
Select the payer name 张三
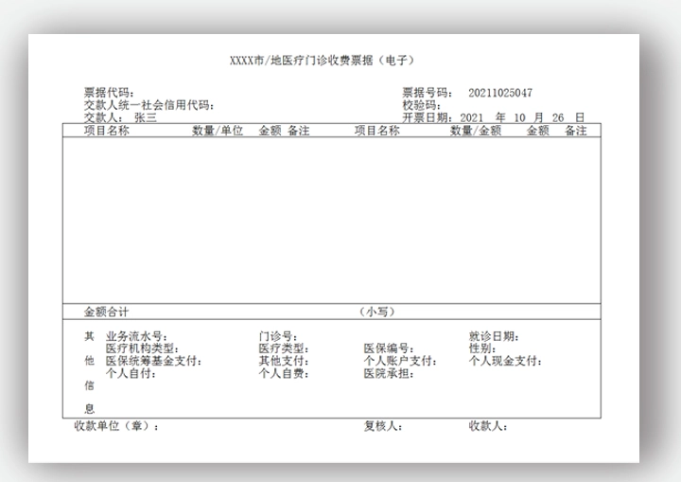click(x=145, y=118)
